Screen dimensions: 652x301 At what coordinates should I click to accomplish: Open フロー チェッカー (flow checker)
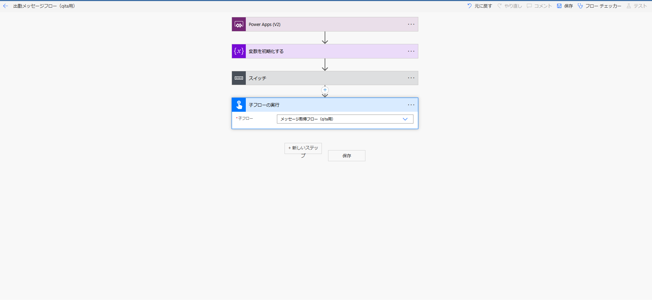tap(599, 6)
